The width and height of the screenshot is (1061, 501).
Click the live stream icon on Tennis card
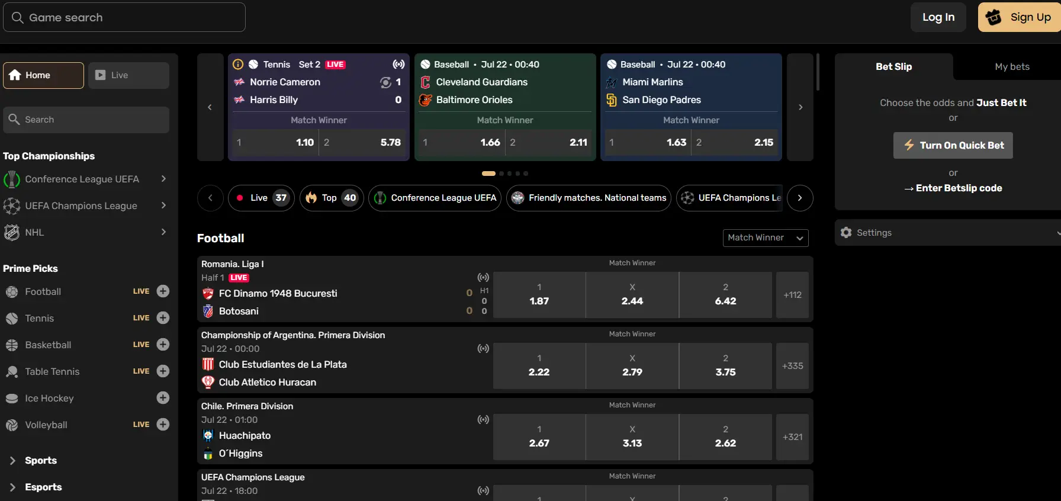pos(398,65)
